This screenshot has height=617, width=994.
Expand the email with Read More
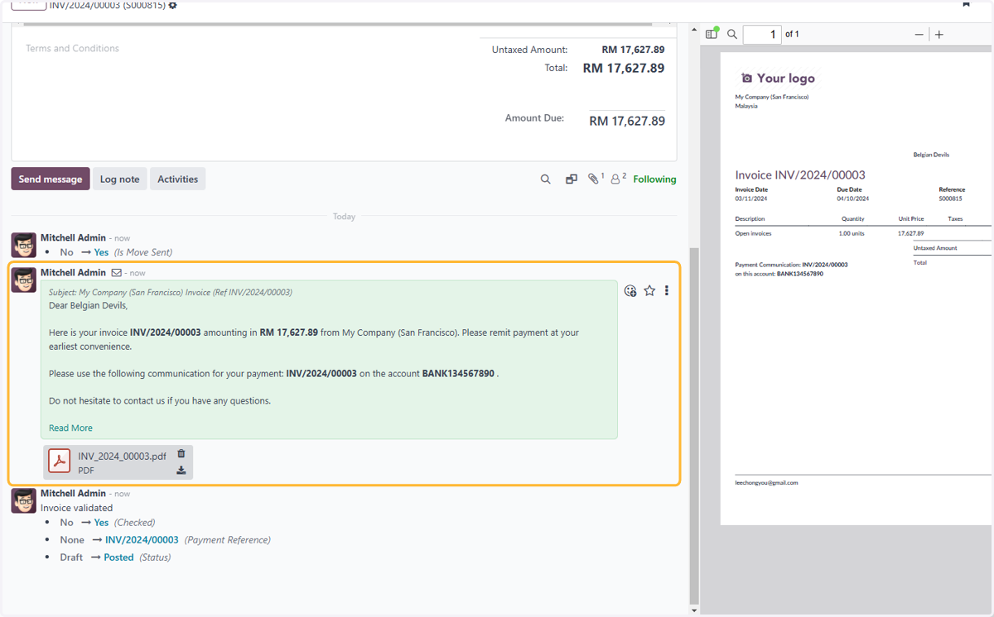70,428
